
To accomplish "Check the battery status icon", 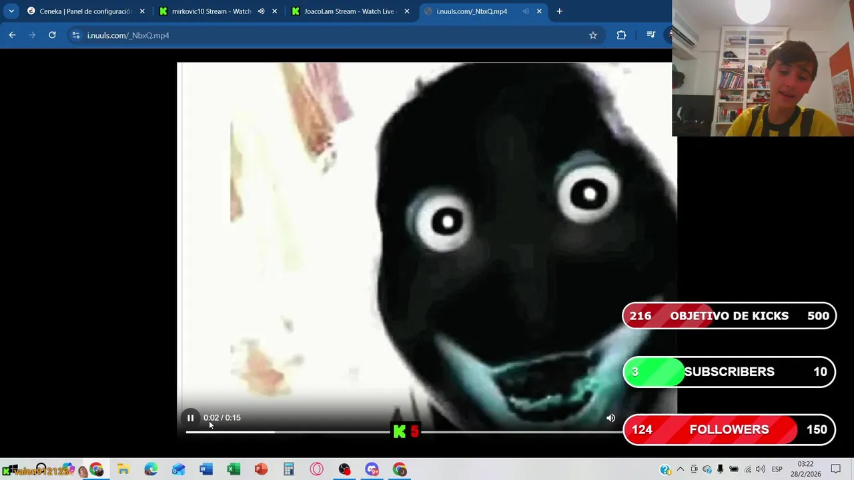I will tap(734, 469).
